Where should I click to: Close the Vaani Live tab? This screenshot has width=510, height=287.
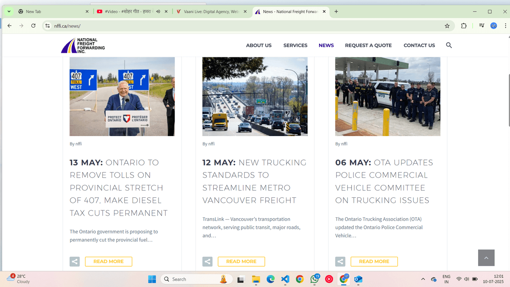point(245,11)
